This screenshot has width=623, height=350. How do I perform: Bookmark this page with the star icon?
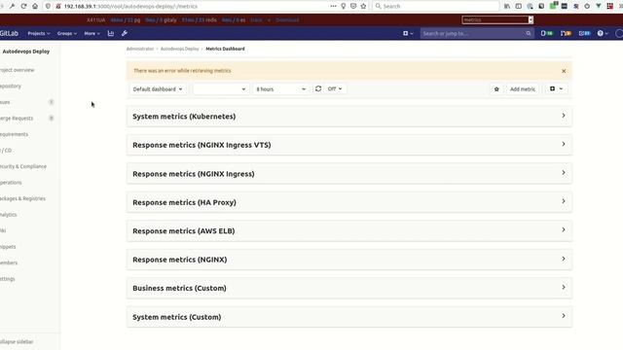pyautogui.click(x=363, y=7)
